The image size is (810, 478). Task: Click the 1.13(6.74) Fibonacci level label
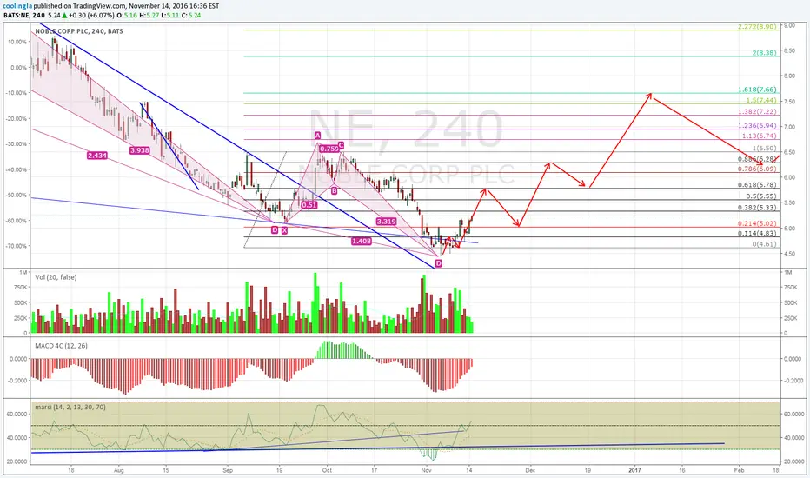759,136
